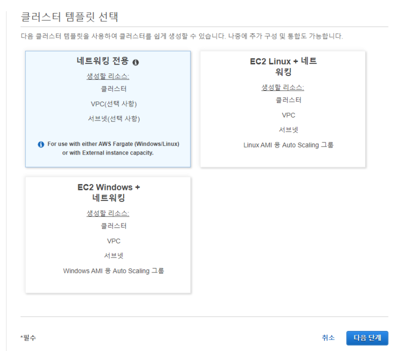Select the EC2 Linux + 네트워킹 template card
400x351 pixels.
tap(282, 109)
